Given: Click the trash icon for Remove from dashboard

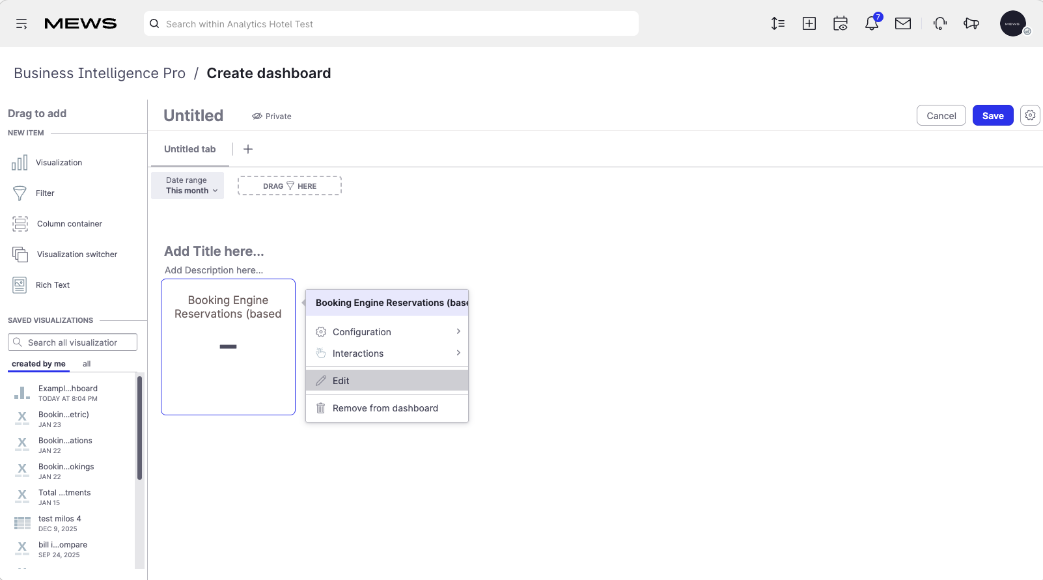Looking at the screenshot, I should coord(321,408).
